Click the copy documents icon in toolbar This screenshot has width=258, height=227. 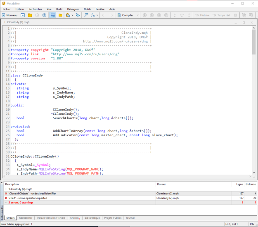(244, 15)
